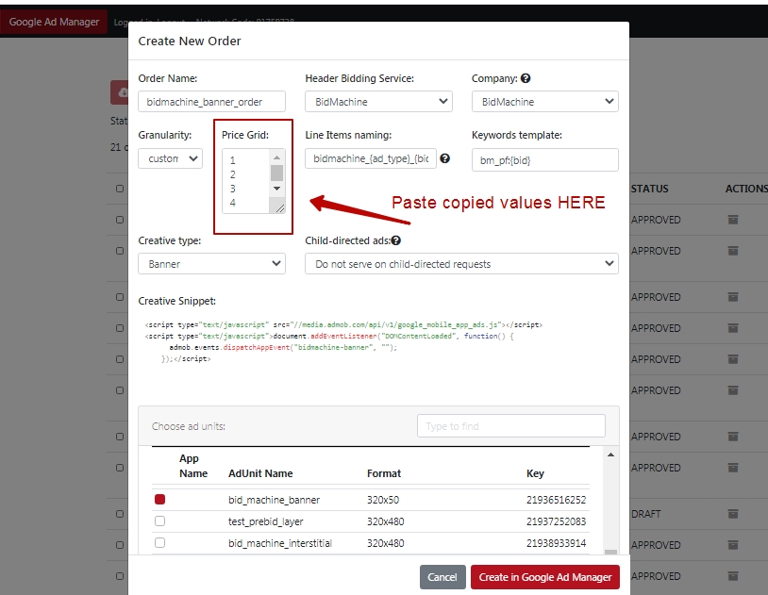Click Keywords template input field
Viewport: 768px width, 595px height.
click(x=545, y=160)
